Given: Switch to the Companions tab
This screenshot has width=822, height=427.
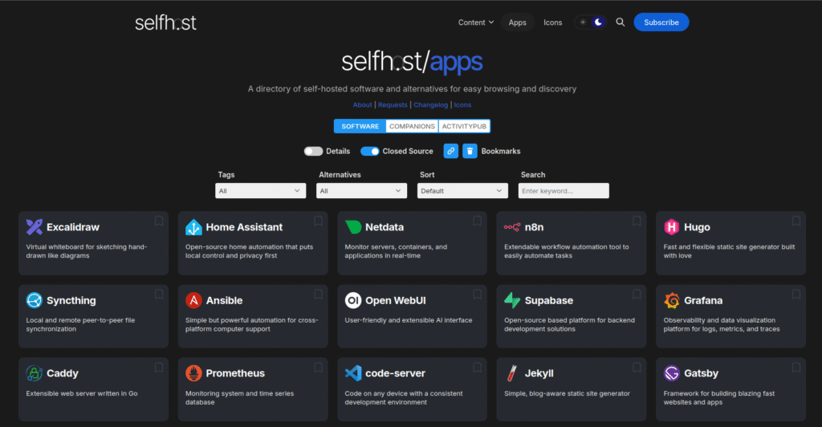Looking at the screenshot, I should (412, 126).
